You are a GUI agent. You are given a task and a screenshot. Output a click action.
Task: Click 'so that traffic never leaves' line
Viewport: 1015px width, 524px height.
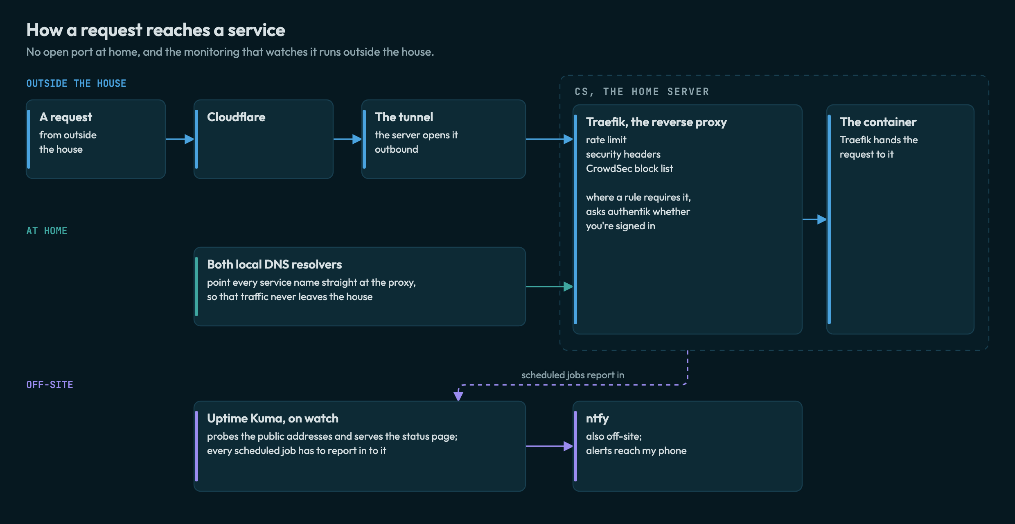tap(290, 297)
